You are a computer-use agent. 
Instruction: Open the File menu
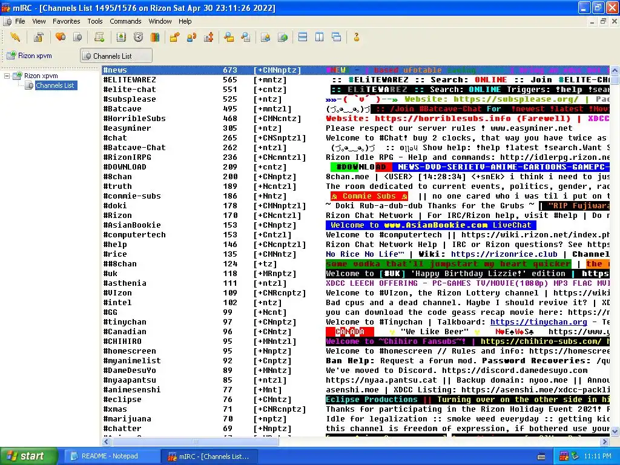click(x=20, y=21)
